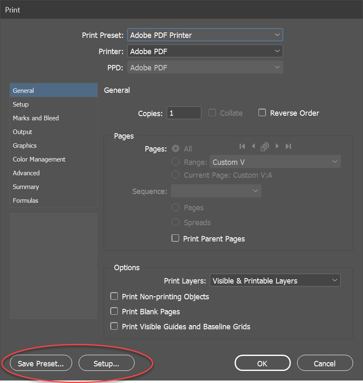Open the Print Layers dropdown
Screen dimensions: 363x383
coord(275,280)
